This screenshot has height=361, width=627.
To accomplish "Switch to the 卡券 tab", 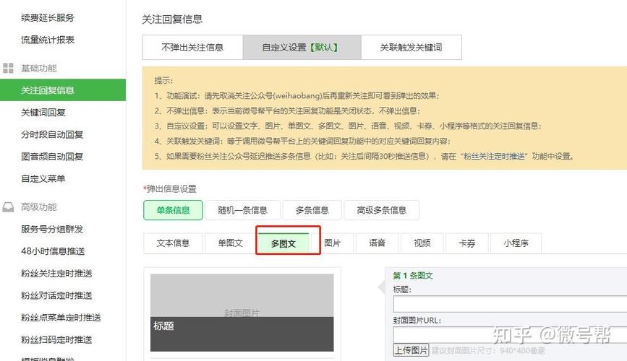I will 466,243.
